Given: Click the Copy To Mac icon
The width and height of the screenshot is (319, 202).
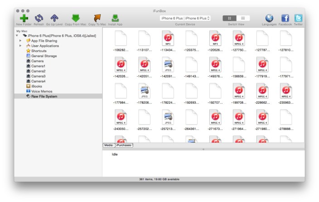Looking at the screenshot, I should (97, 18).
